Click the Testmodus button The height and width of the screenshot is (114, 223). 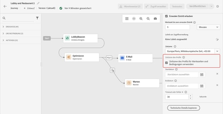(x=177, y=6)
